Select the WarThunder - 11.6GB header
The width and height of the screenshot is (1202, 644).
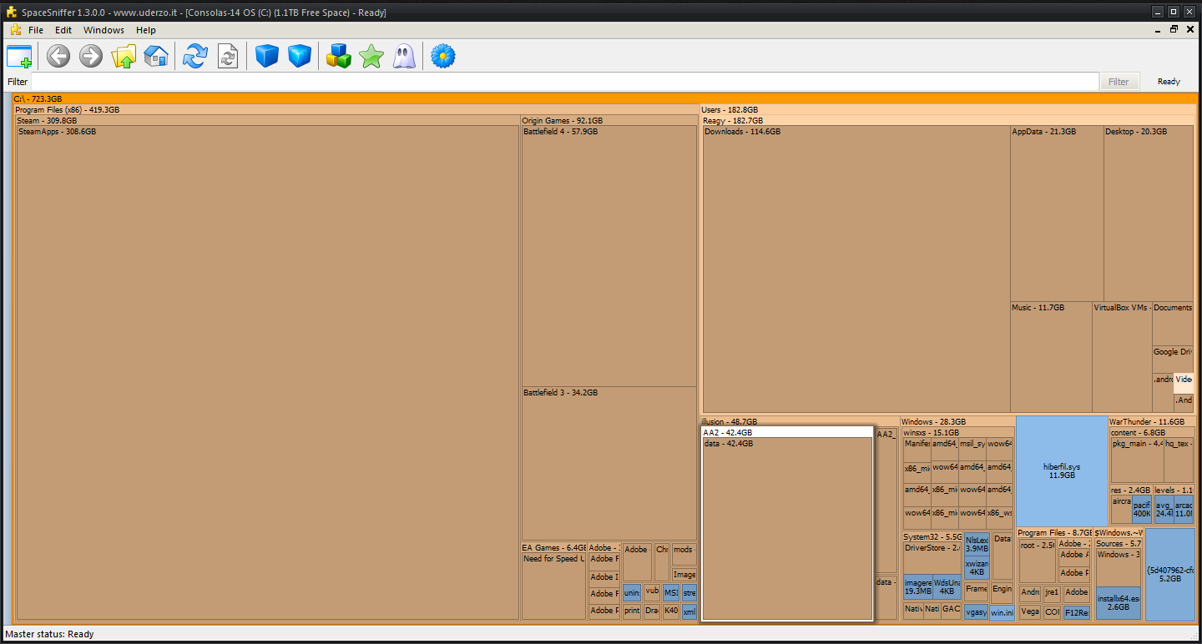pyautogui.click(x=1151, y=422)
